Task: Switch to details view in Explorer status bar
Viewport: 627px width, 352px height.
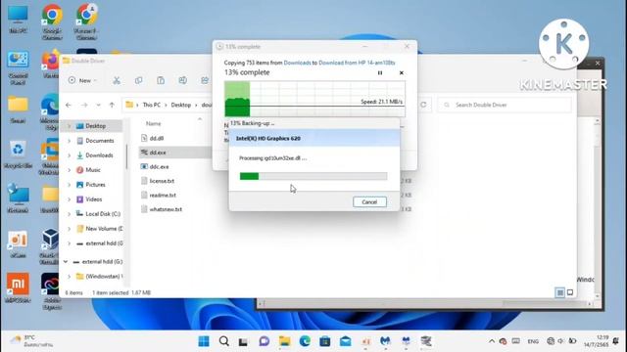Action: (560, 293)
